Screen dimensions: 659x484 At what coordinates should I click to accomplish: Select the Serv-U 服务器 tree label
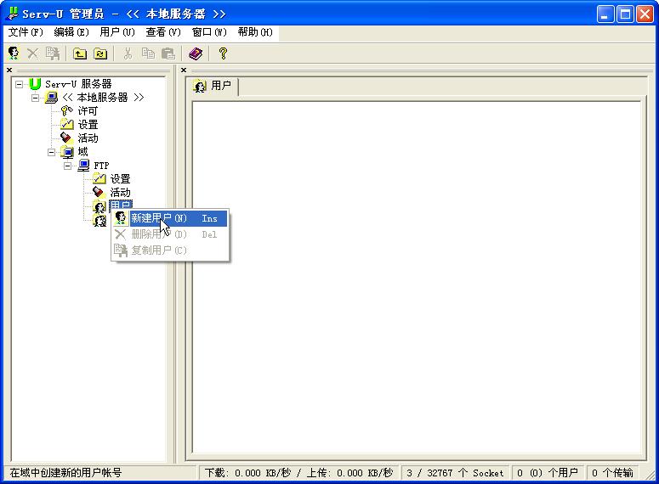(78, 84)
